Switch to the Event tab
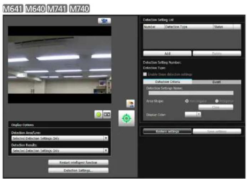 point(216,82)
